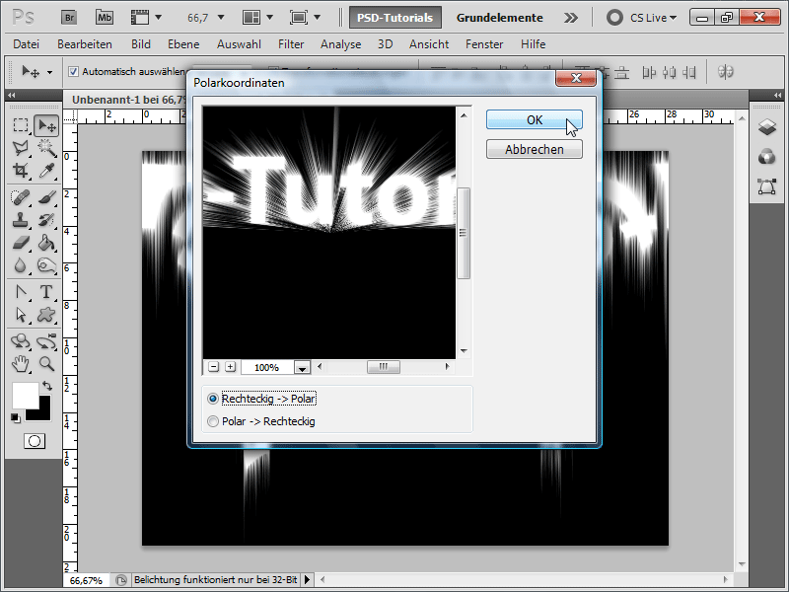Open the Datei menu

pos(27,44)
